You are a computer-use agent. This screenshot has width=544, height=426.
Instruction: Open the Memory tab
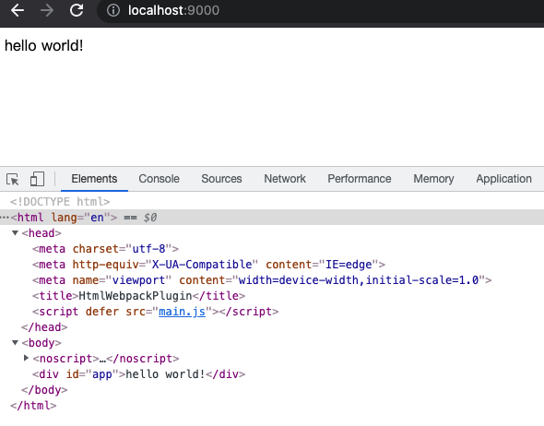(x=433, y=179)
